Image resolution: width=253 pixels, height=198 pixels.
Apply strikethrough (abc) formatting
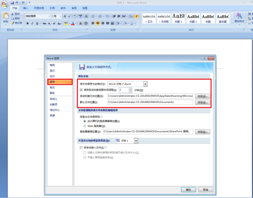click(44, 23)
